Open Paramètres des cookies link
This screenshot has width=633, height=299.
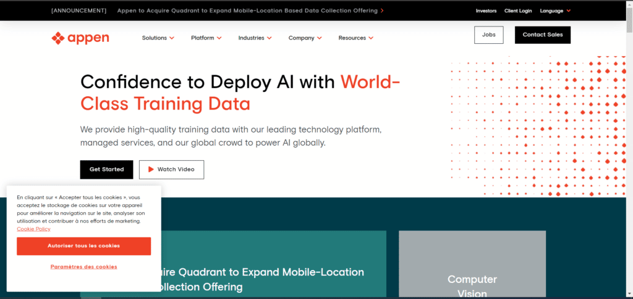click(x=83, y=267)
